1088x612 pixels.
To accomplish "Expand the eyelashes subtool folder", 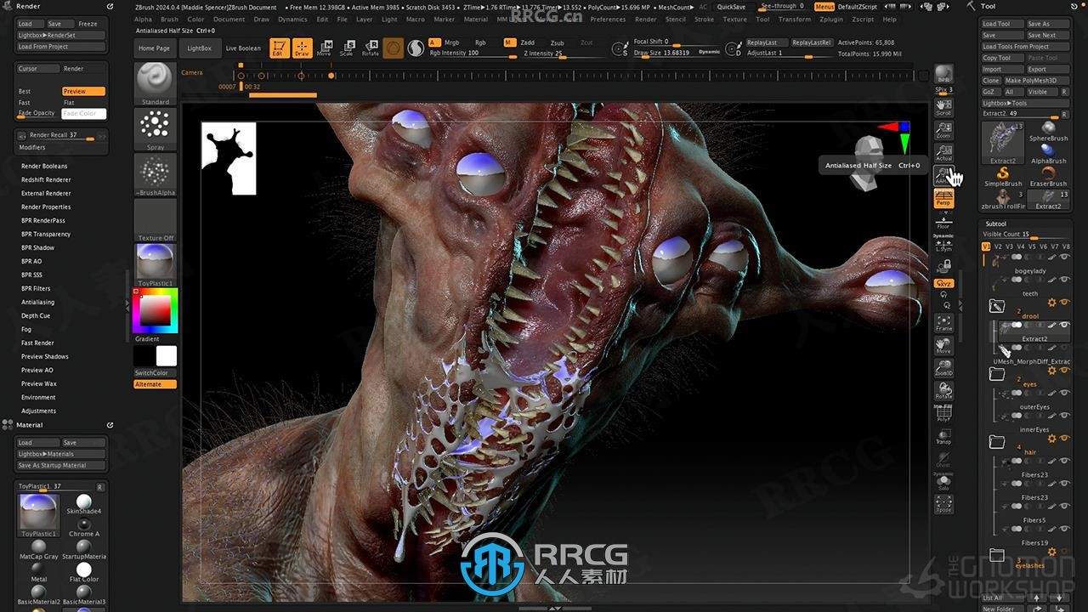I will click(997, 556).
